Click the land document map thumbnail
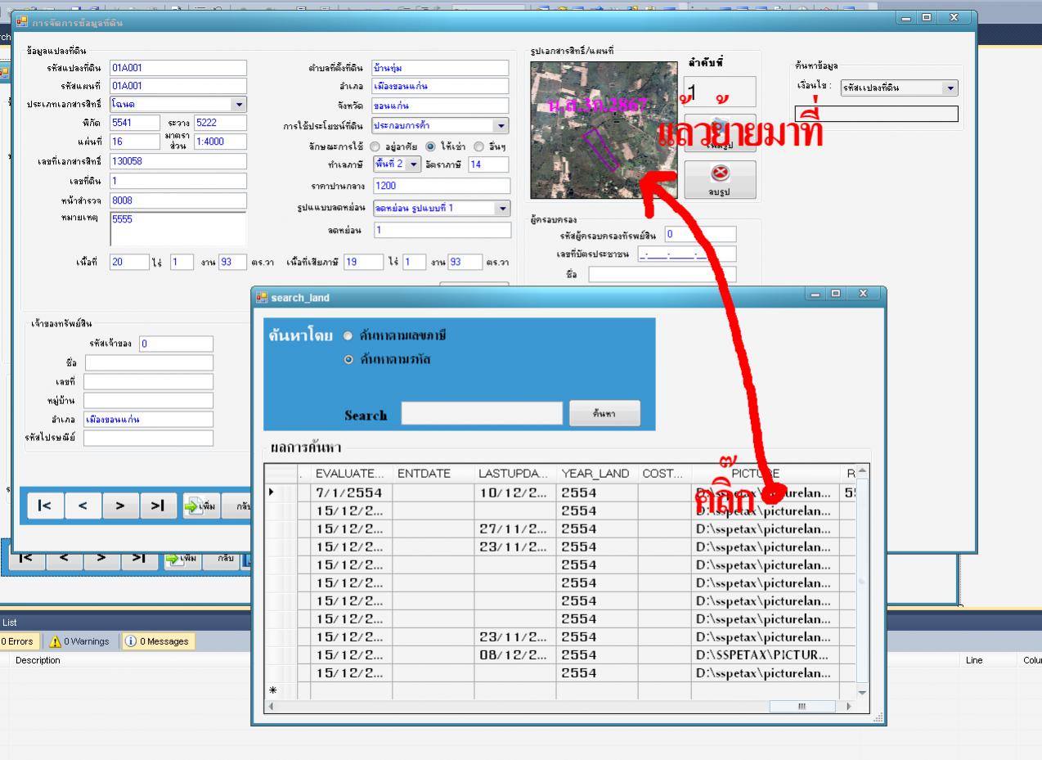This screenshot has width=1042, height=760. point(604,130)
